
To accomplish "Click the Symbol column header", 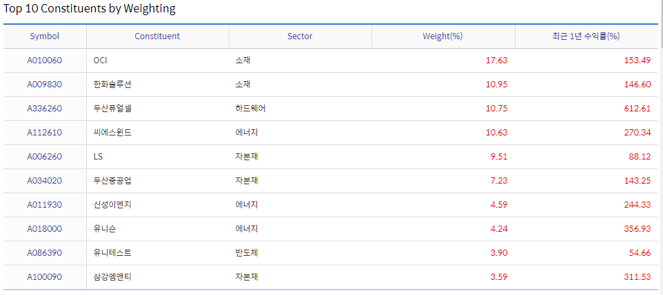I will pyautogui.click(x=44, y=36).
